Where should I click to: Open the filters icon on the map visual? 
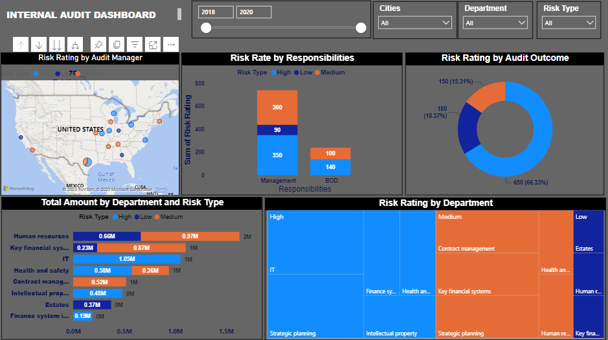(135, 45)
